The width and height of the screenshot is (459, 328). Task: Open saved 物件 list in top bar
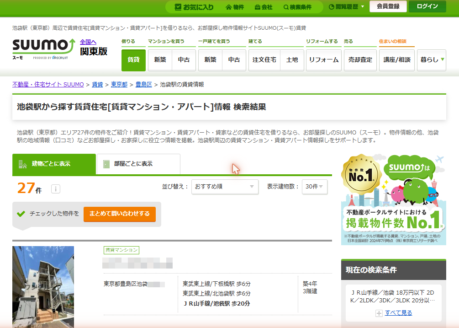pyautogui.click(x=235, y=7)
